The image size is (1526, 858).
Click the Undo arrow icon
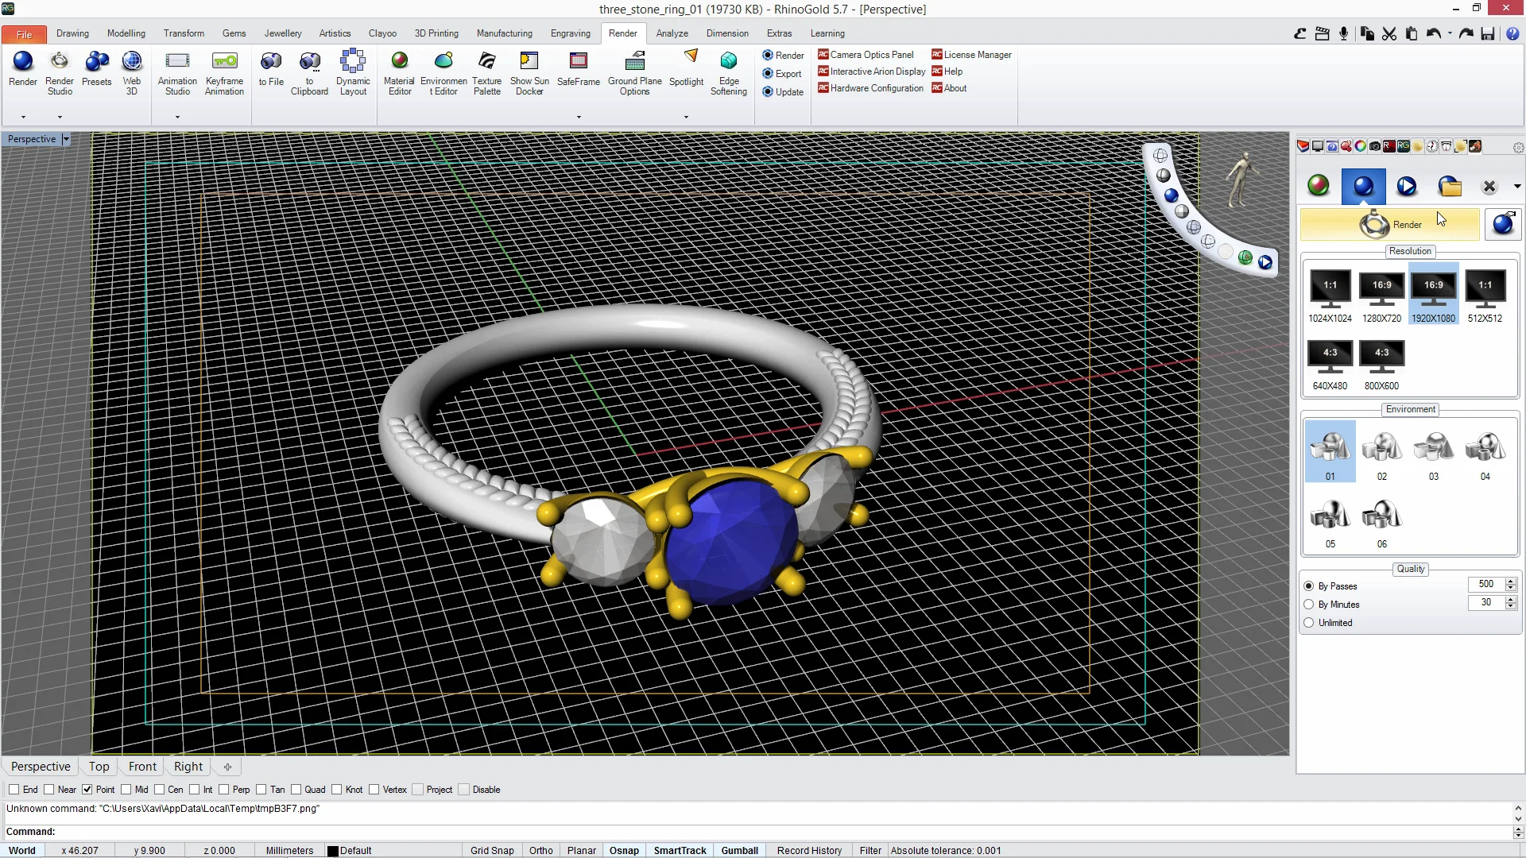pyautogui.click(x=1434, y=33)
